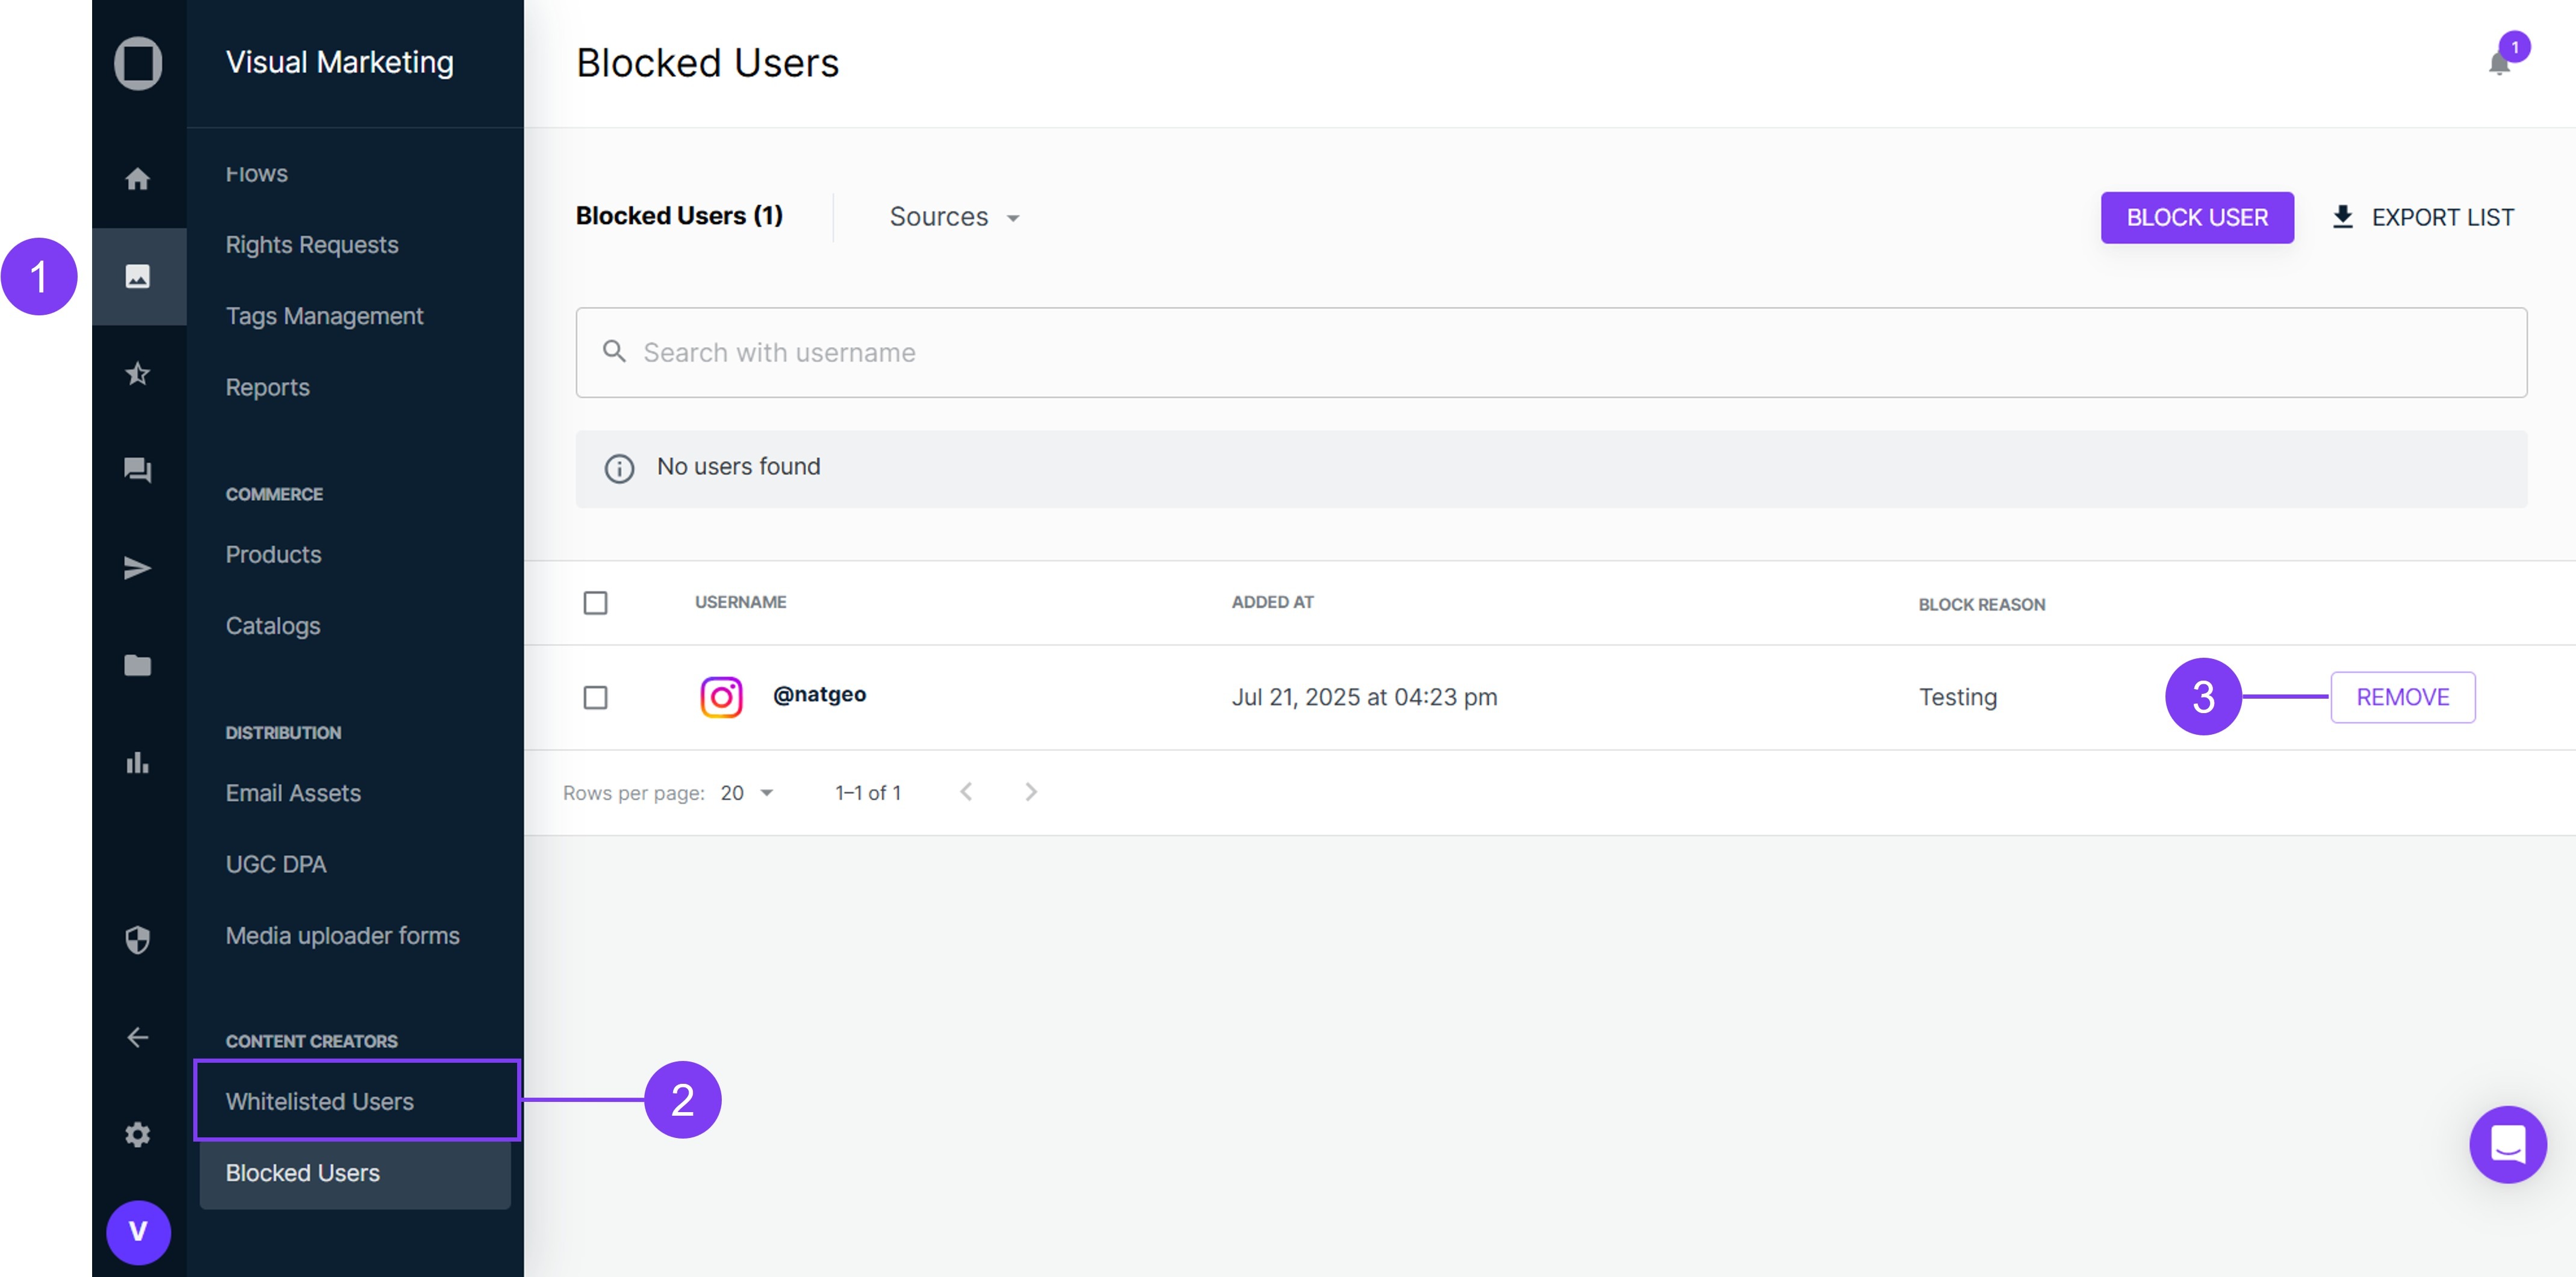Image resolution: width=2576 pixels, height=1277 pixels.
Task: Go to next page arrow
Action: (1031, 792)
